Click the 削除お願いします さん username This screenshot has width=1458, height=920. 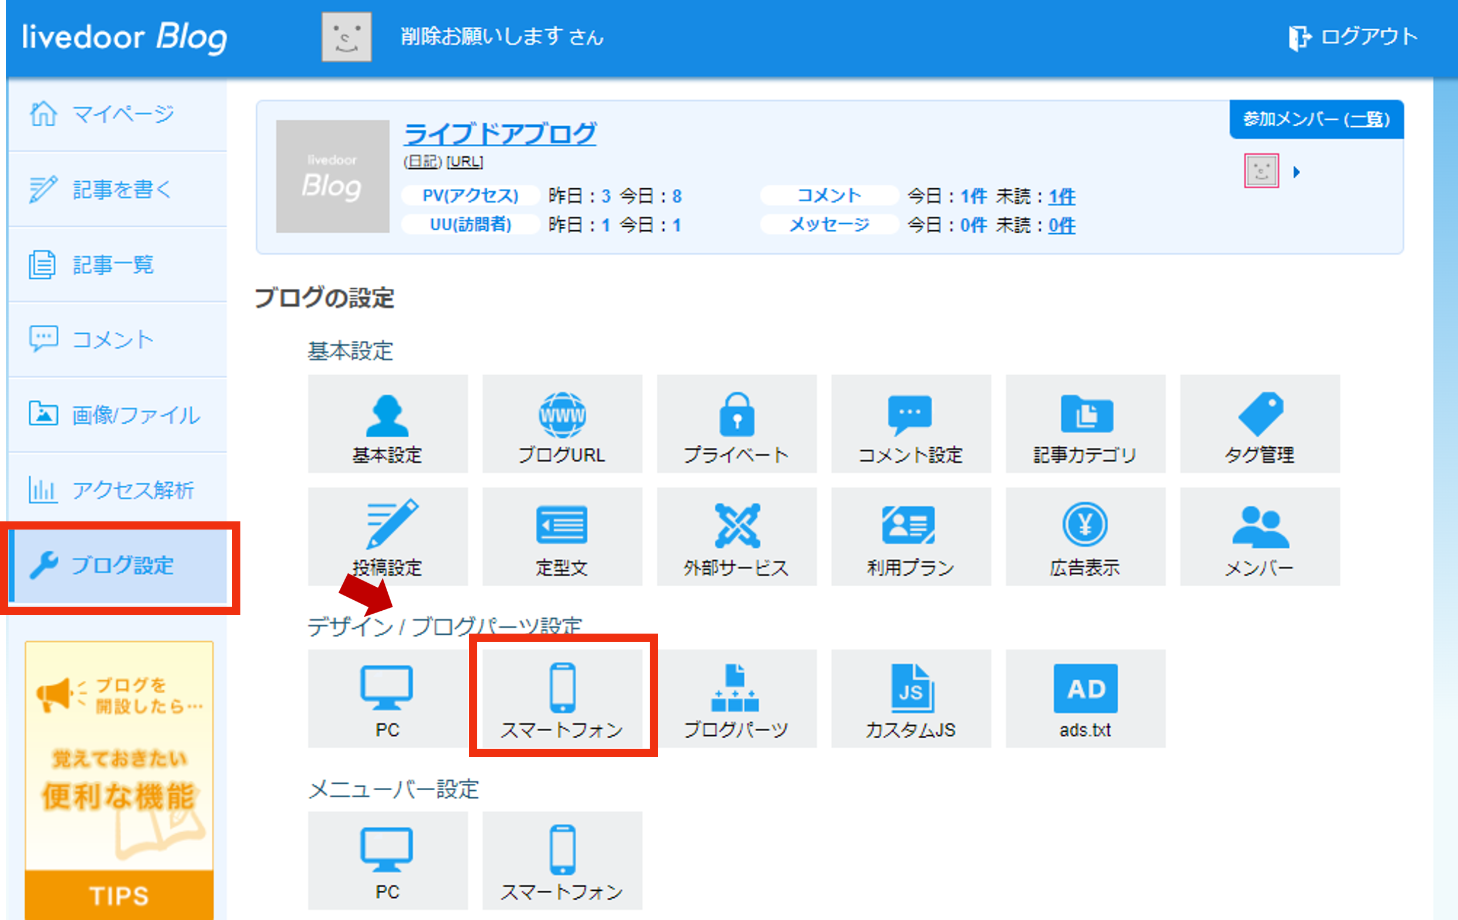click(x=502, y=37)
